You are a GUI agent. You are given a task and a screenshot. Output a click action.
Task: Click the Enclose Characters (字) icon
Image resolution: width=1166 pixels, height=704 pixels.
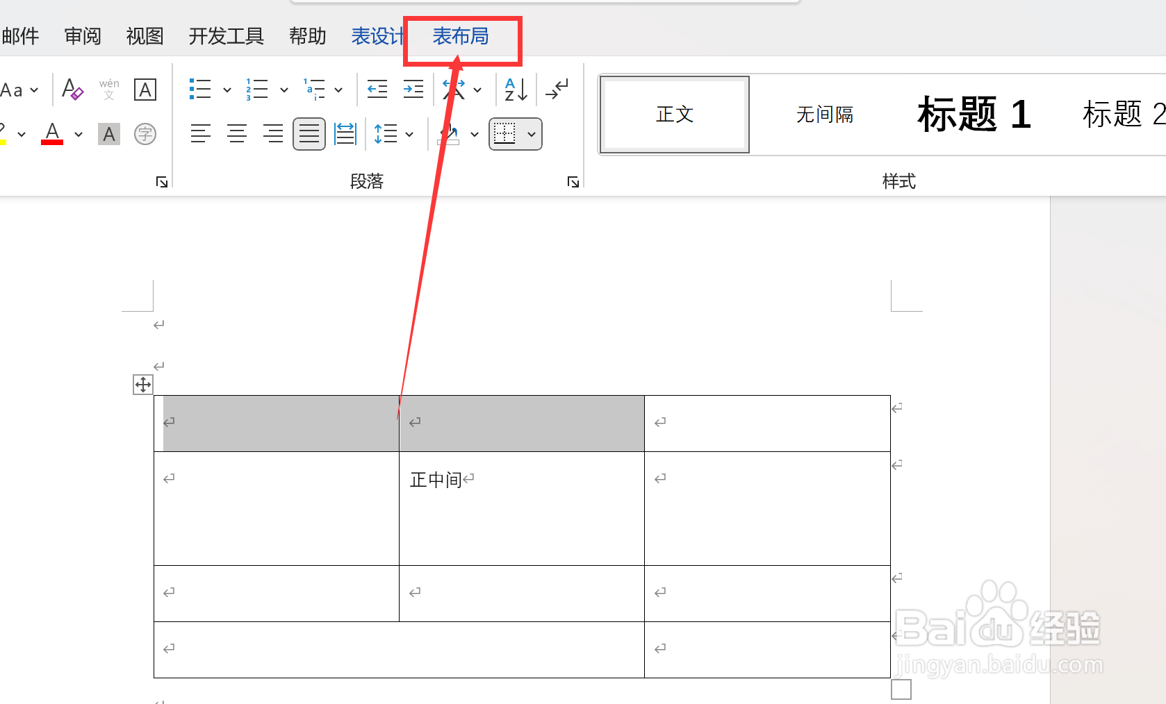coord(145,133)
